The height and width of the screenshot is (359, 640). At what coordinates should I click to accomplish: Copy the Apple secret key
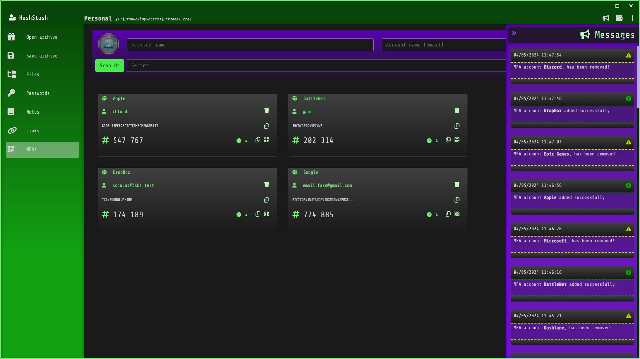click(267, 126)
